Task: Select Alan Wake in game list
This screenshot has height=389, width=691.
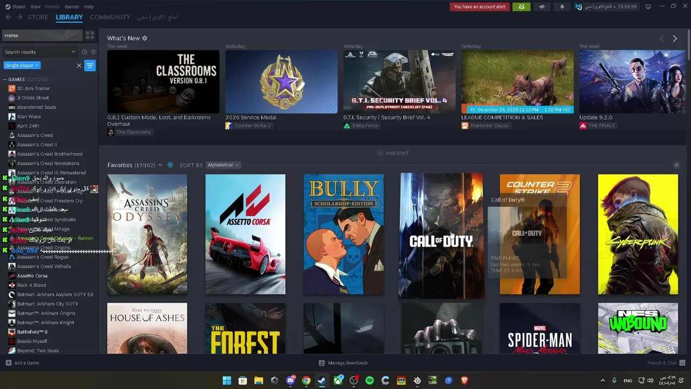Action: pos(29,116)
